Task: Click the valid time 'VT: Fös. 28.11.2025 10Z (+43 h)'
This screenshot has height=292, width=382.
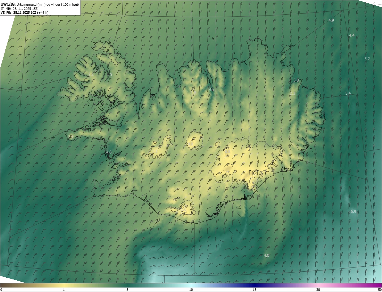Action: (x=24, y=13)
